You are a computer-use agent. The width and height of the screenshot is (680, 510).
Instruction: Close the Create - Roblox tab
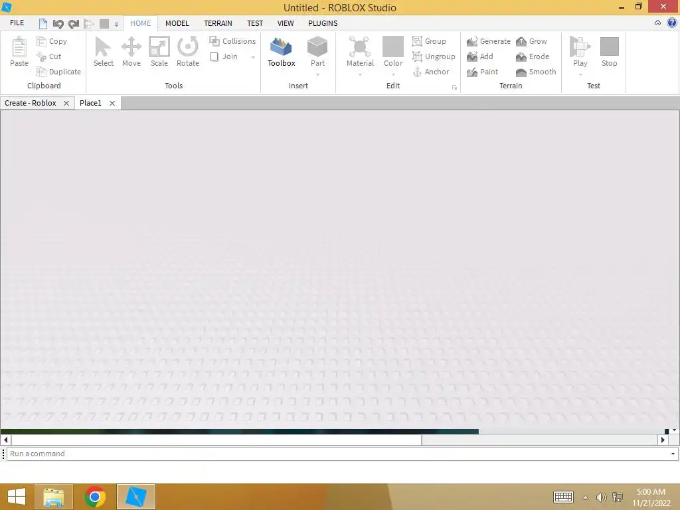tap(66, 103)
